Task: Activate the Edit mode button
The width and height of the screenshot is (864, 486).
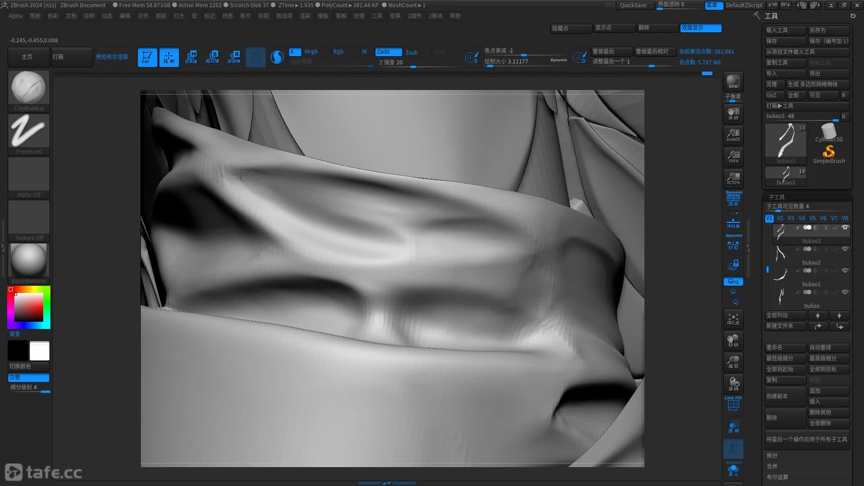Action: point(147,57)
